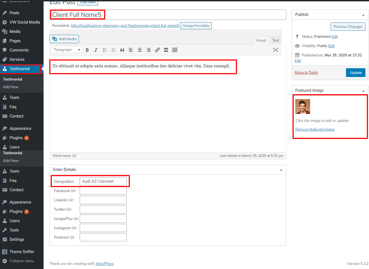Click the Move to Trash link
The image size is (369, 269).
306,73
